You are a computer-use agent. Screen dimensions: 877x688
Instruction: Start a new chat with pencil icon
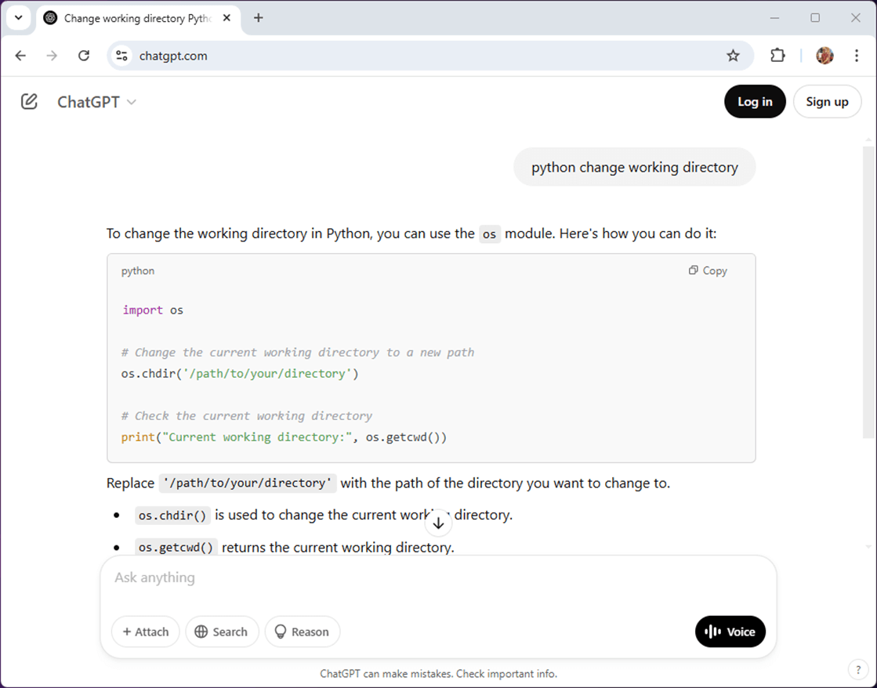tap(29, 102)
